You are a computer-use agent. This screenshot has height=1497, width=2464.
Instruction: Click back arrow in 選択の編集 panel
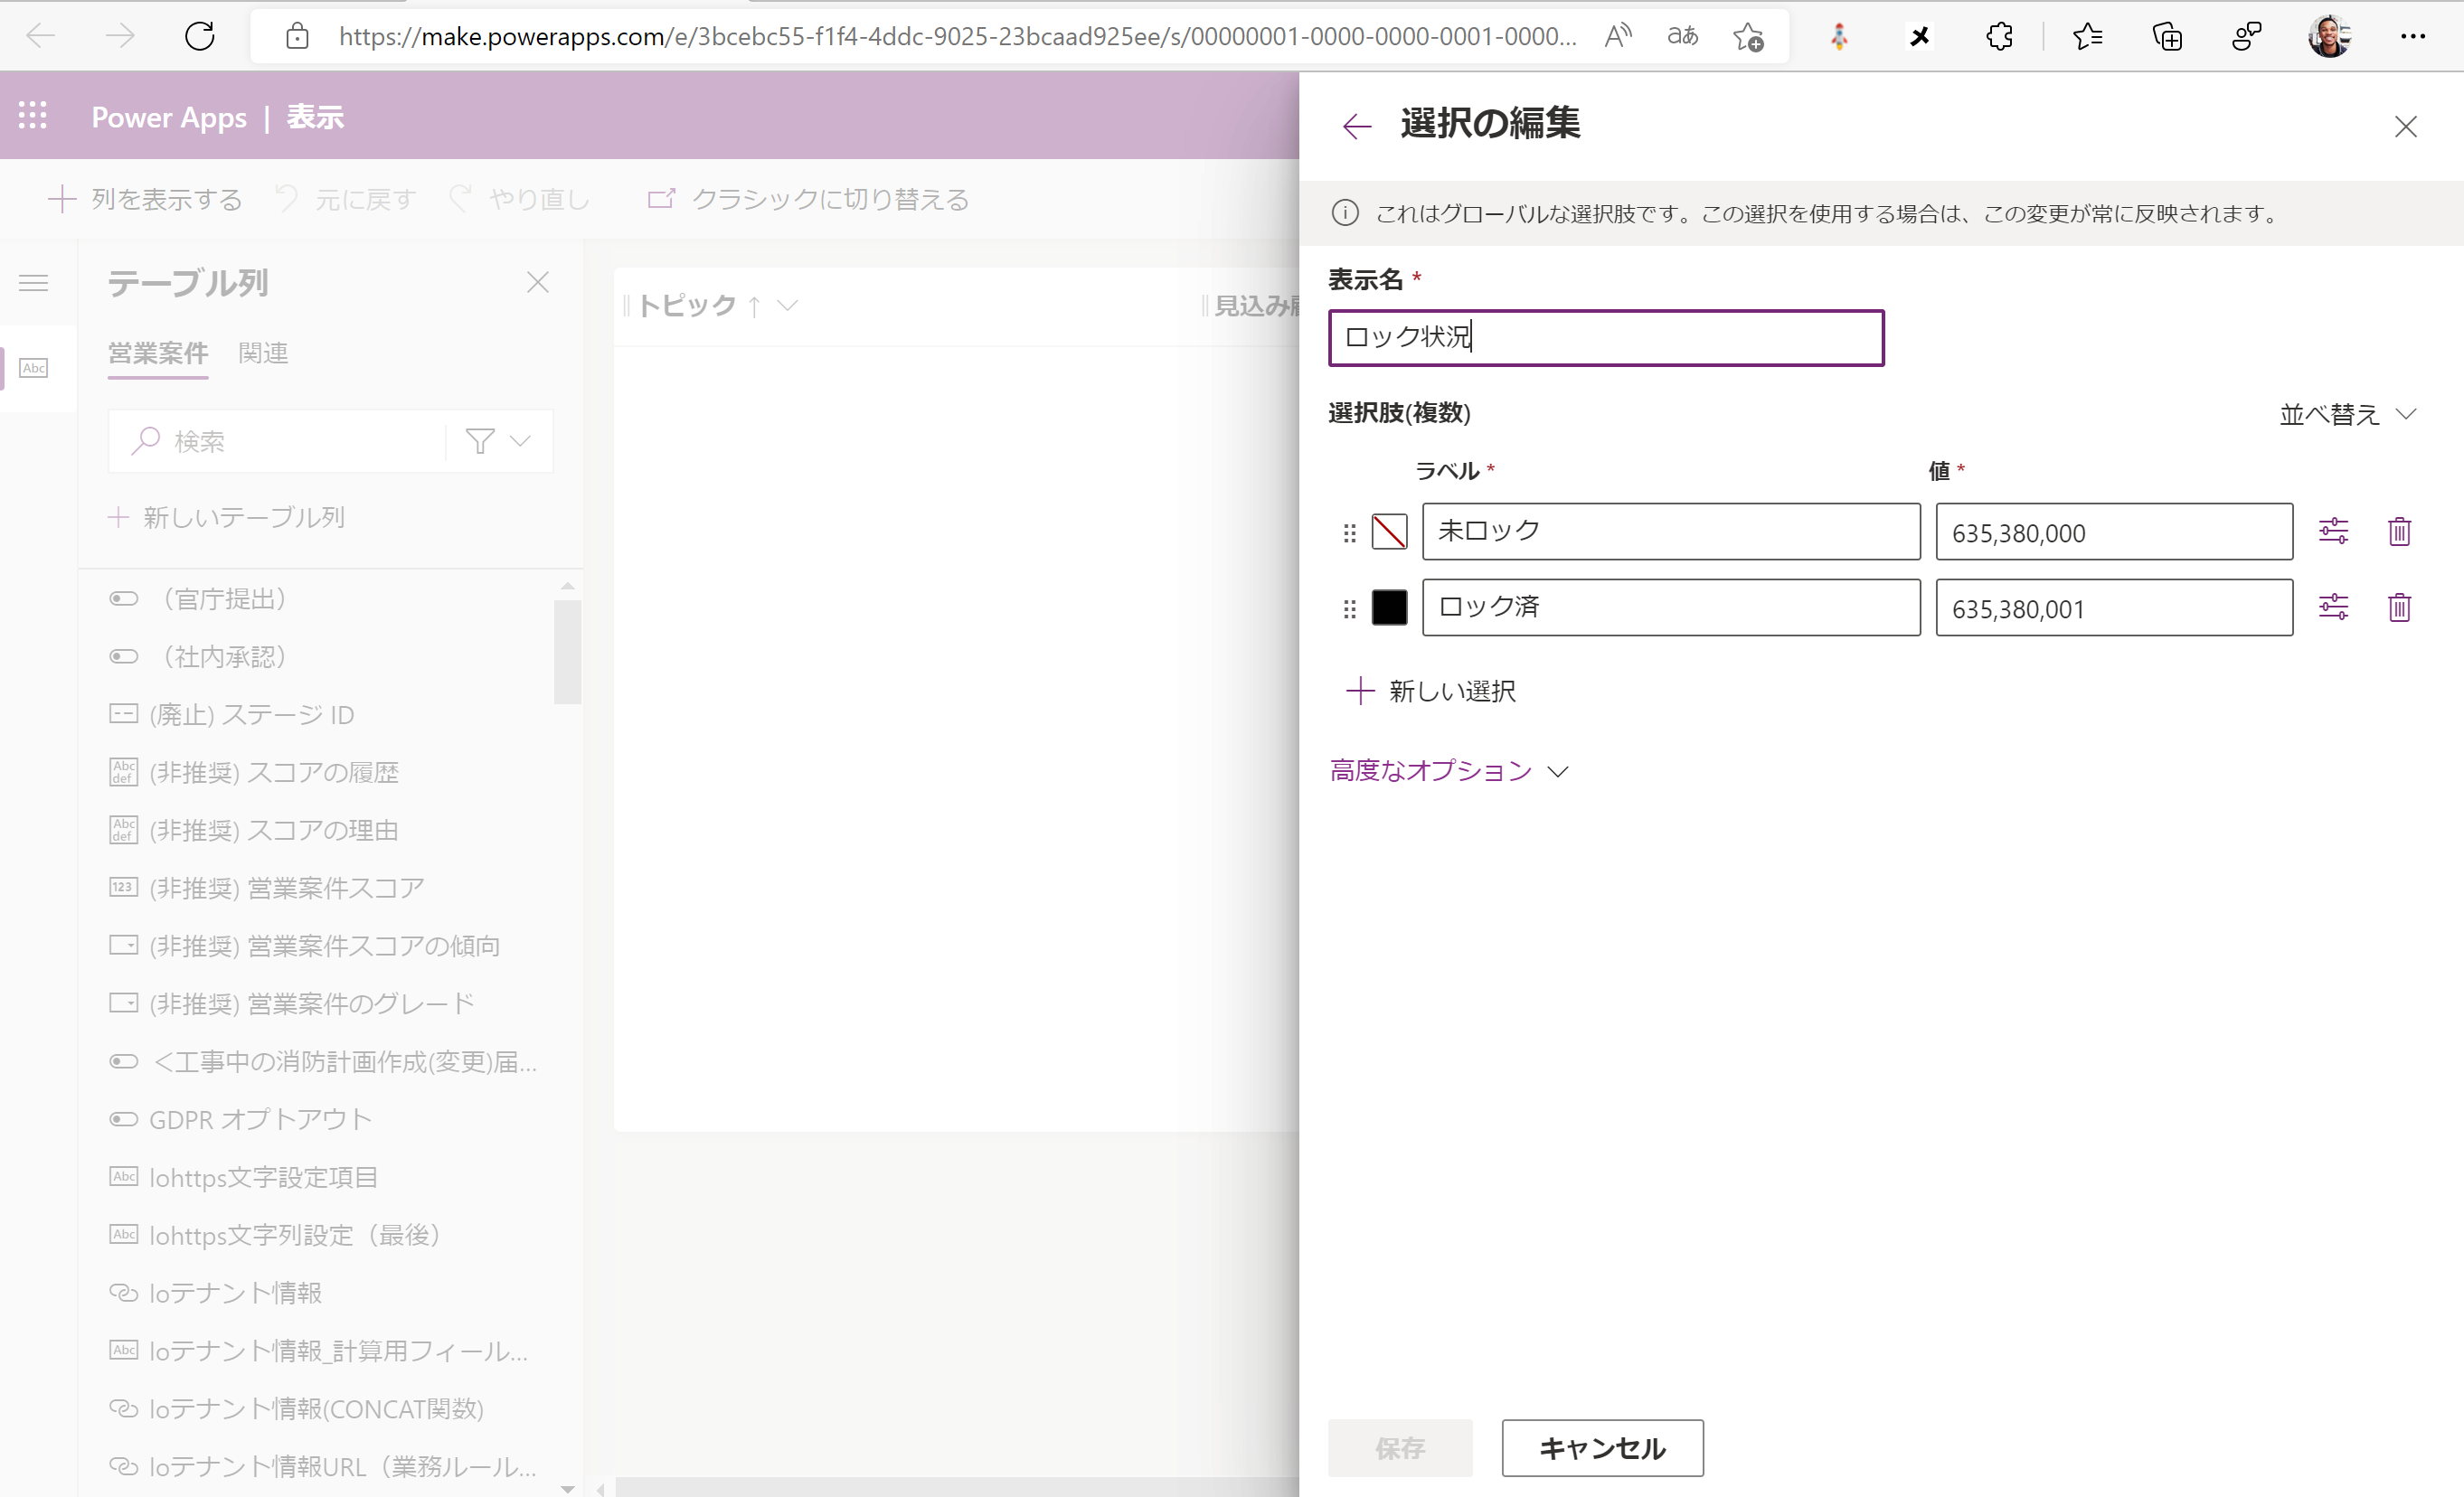[x=1356, y=126]
